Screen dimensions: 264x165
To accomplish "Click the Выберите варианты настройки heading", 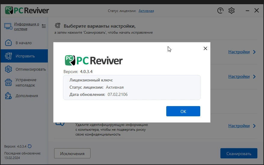I will pyautogui.click(x=100, y=26).
